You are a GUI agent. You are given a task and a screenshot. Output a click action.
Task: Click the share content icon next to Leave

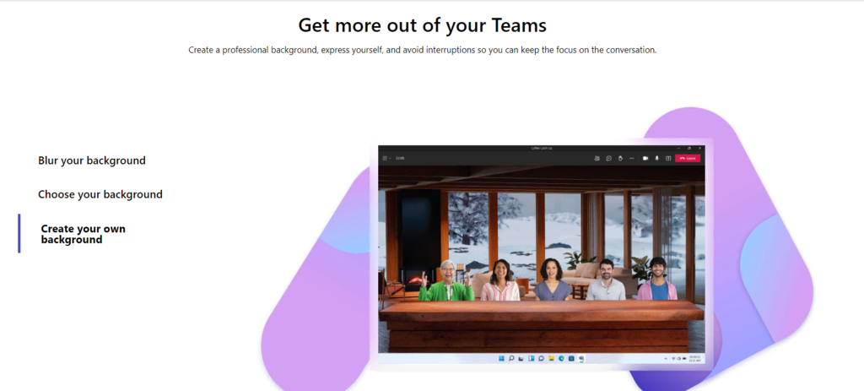[x=668, y=158]
